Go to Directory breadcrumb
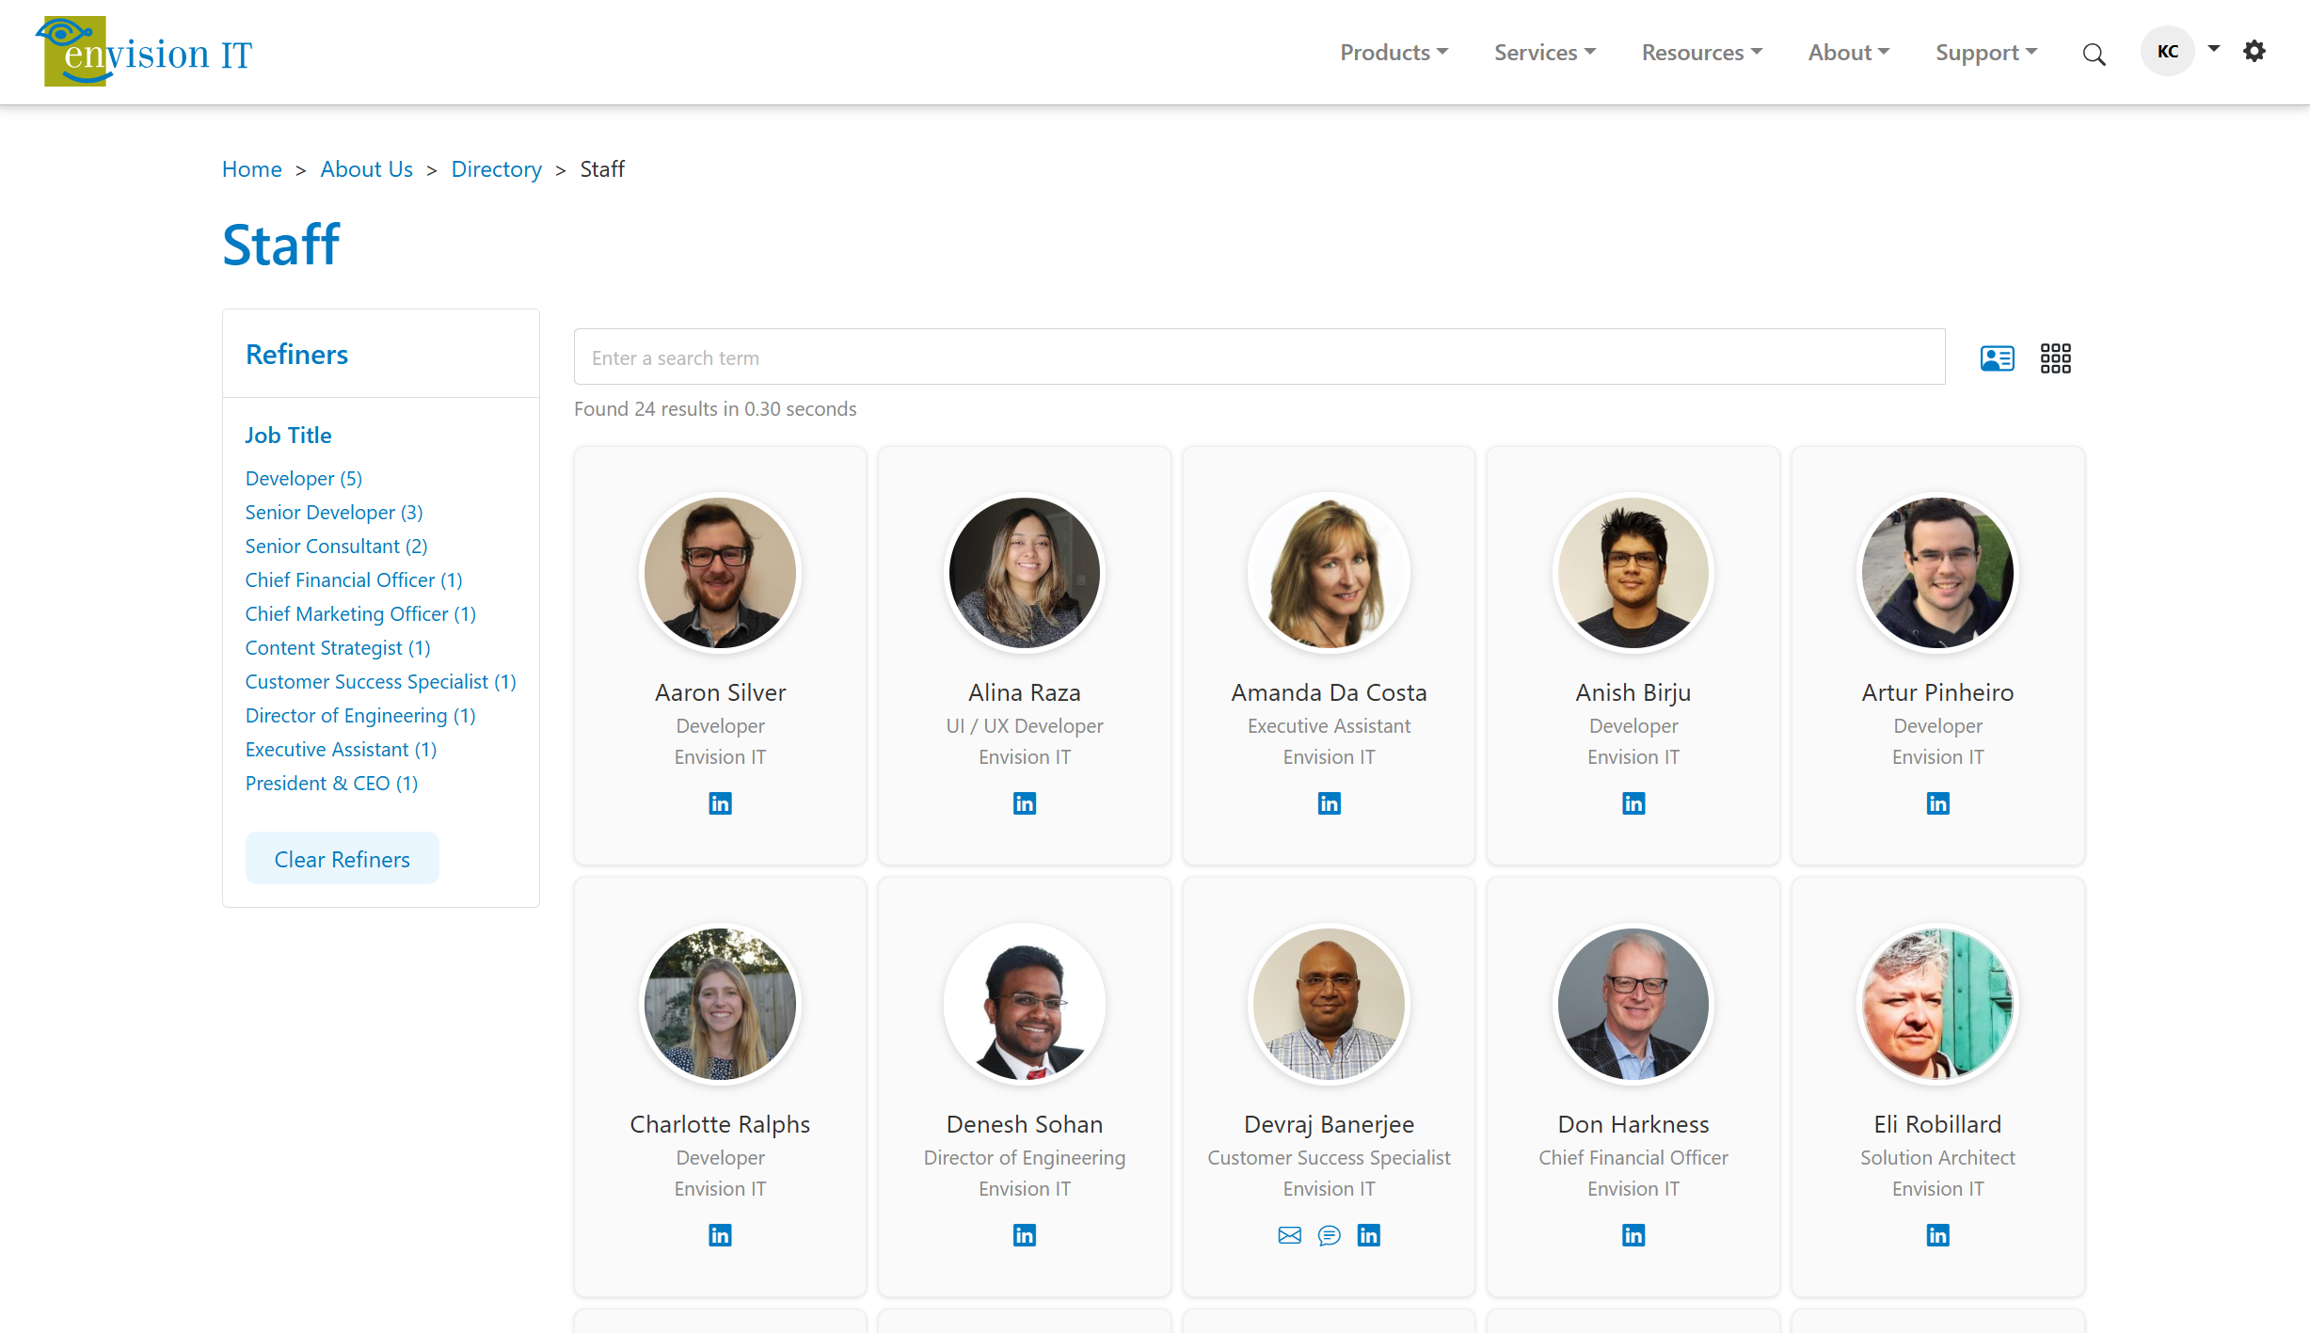 (496, 169)
